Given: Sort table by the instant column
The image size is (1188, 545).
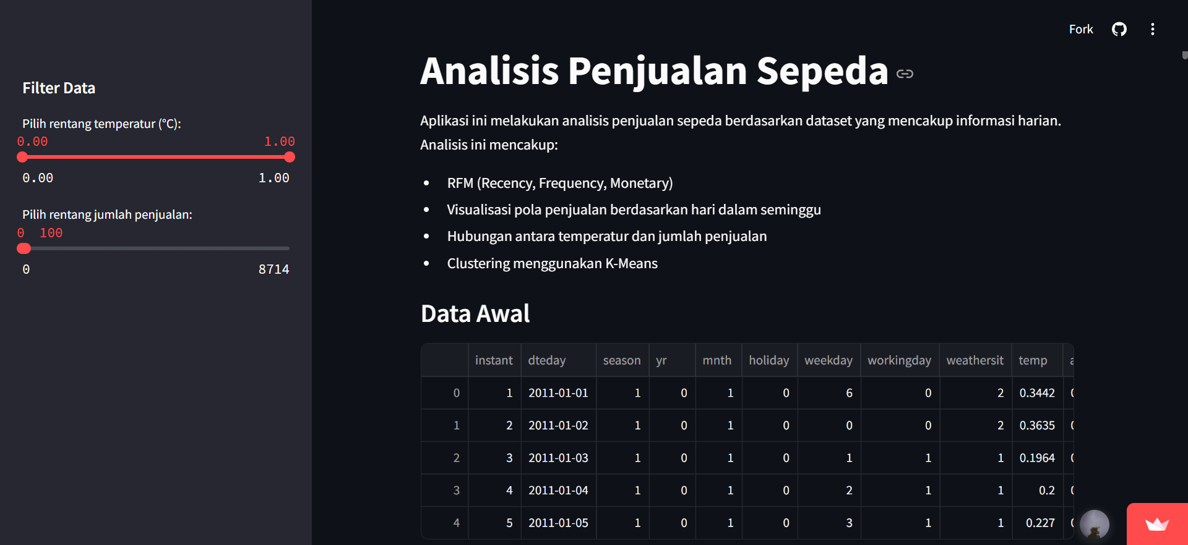Looking at the screenshot, I should (494, 360).
